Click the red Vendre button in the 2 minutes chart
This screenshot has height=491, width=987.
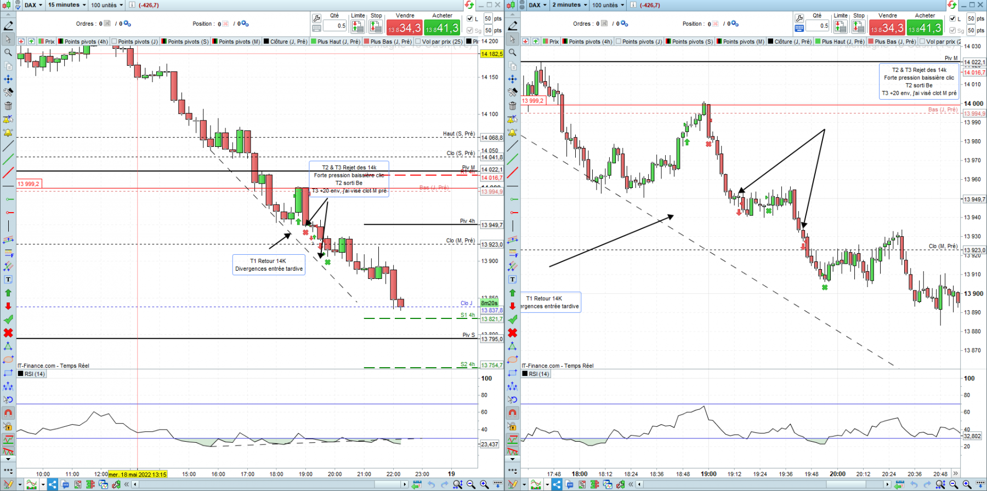click(887, 27)
